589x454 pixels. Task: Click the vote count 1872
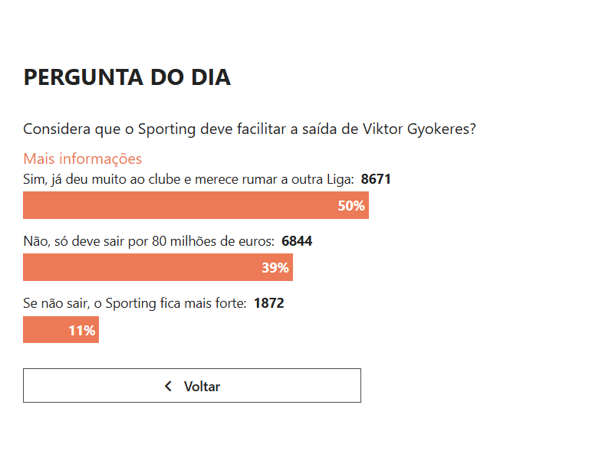269,303
